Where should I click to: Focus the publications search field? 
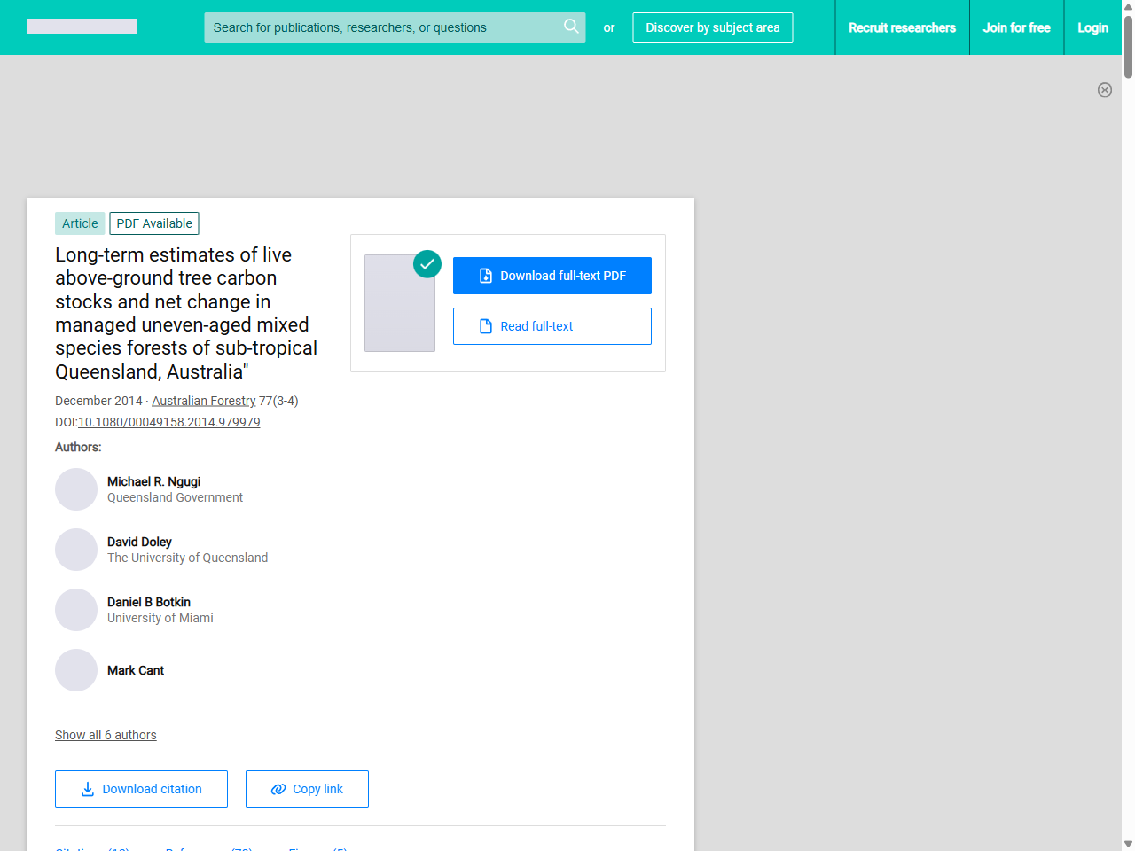click(381, 27)
